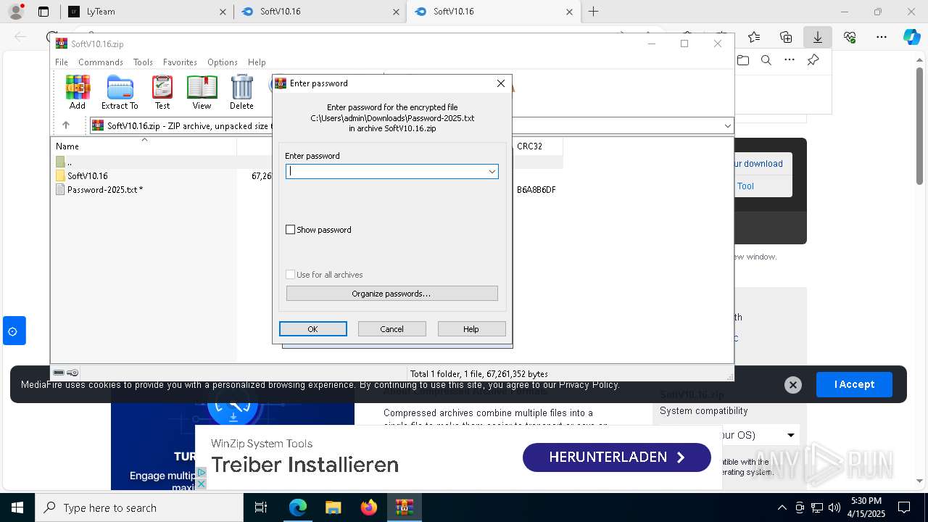Switch to the middle SoftV10.16 tab

320,12
